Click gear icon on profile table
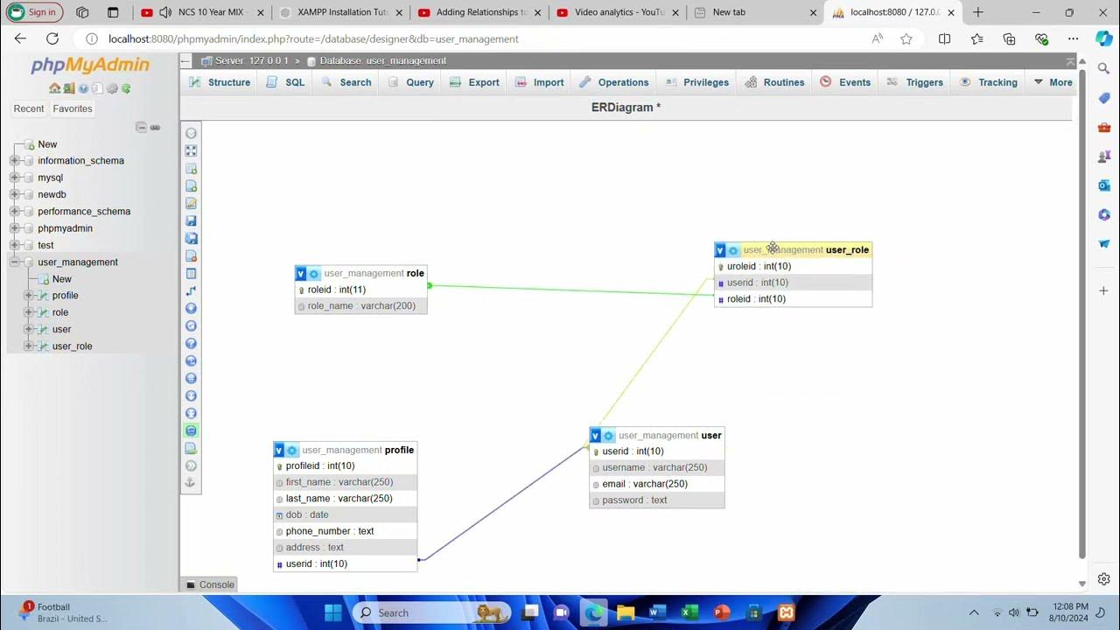 (x=292, y=450)
